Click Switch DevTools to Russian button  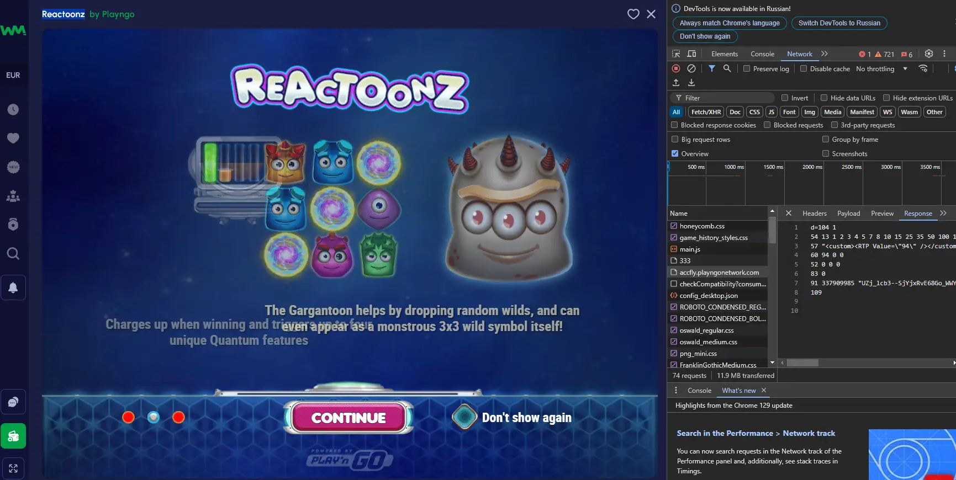(839, 23)
